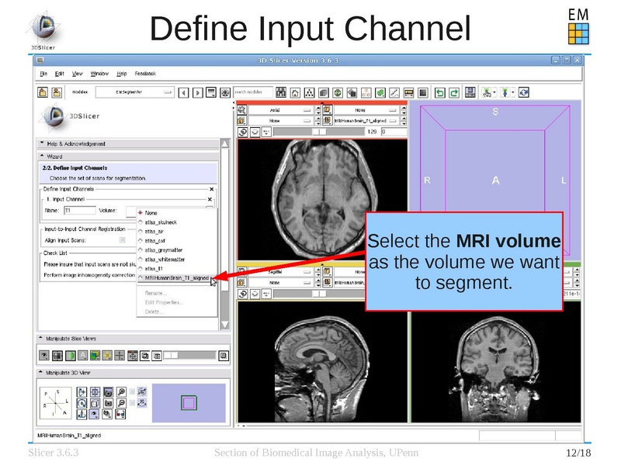The image size is (621, 465).
Task: Expand the Help & Acknowledgement section
Action: click(41, 143)
